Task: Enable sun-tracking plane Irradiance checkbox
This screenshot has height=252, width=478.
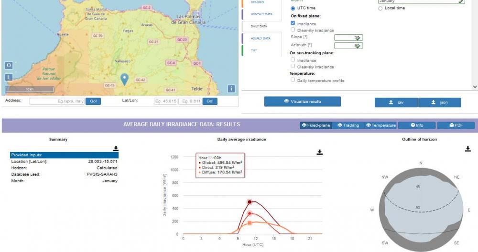Action: (293, 60)
